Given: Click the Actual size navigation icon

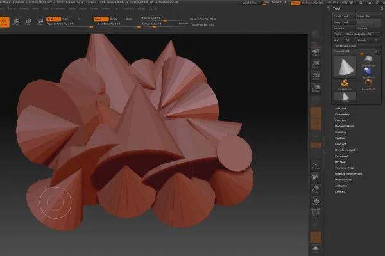Looking at the screenshot, I should 316,76.
